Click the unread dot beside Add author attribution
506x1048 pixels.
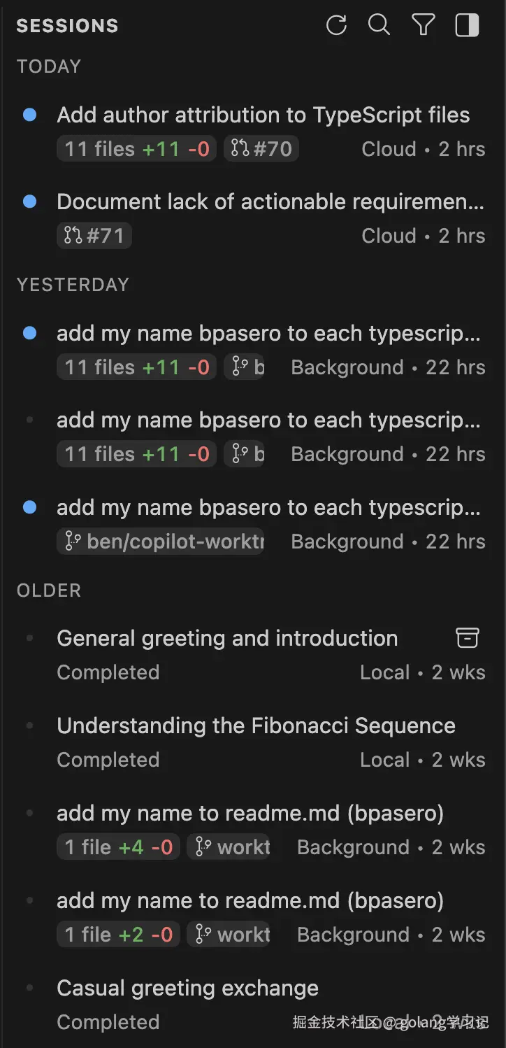coord(29,115)
